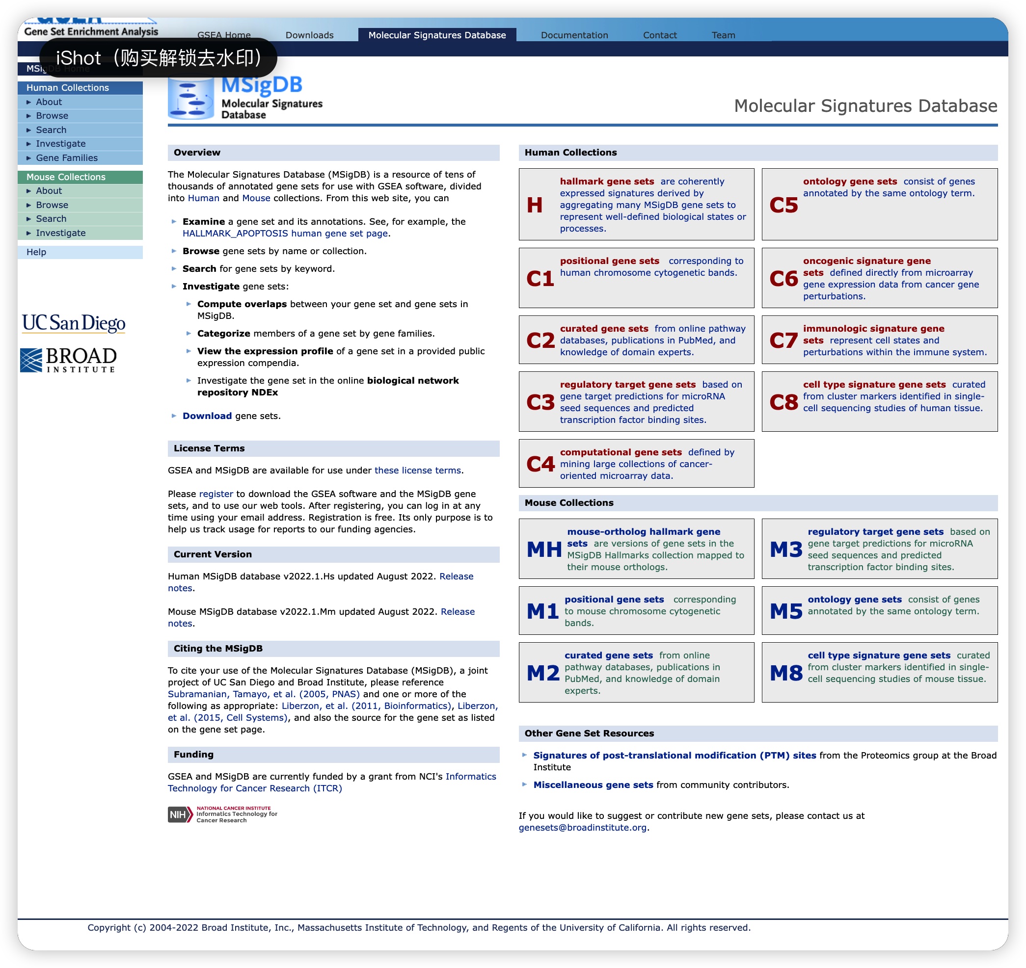The height and width of the screenshot is (968, 1026).
Task: Open the M3 mouse regulatory badge
Action: pos(786,549)
